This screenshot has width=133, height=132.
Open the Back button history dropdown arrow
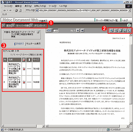point(7,10)
